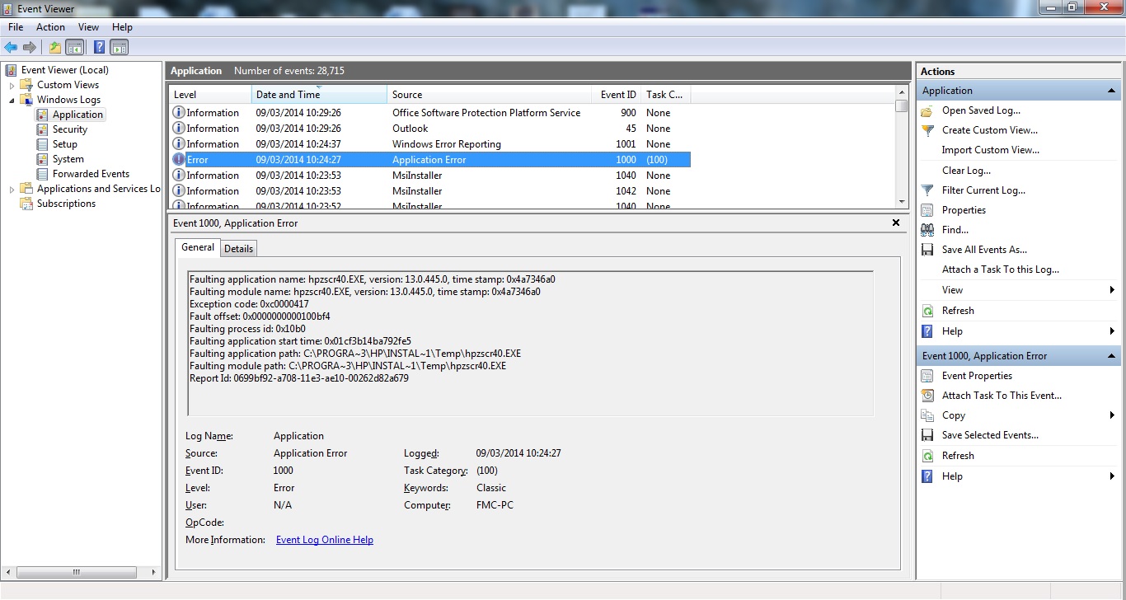Viewport: 1126px width, 600px height.
Task: Collapse the Event 1000 actions section
Action: (1112, 356)
